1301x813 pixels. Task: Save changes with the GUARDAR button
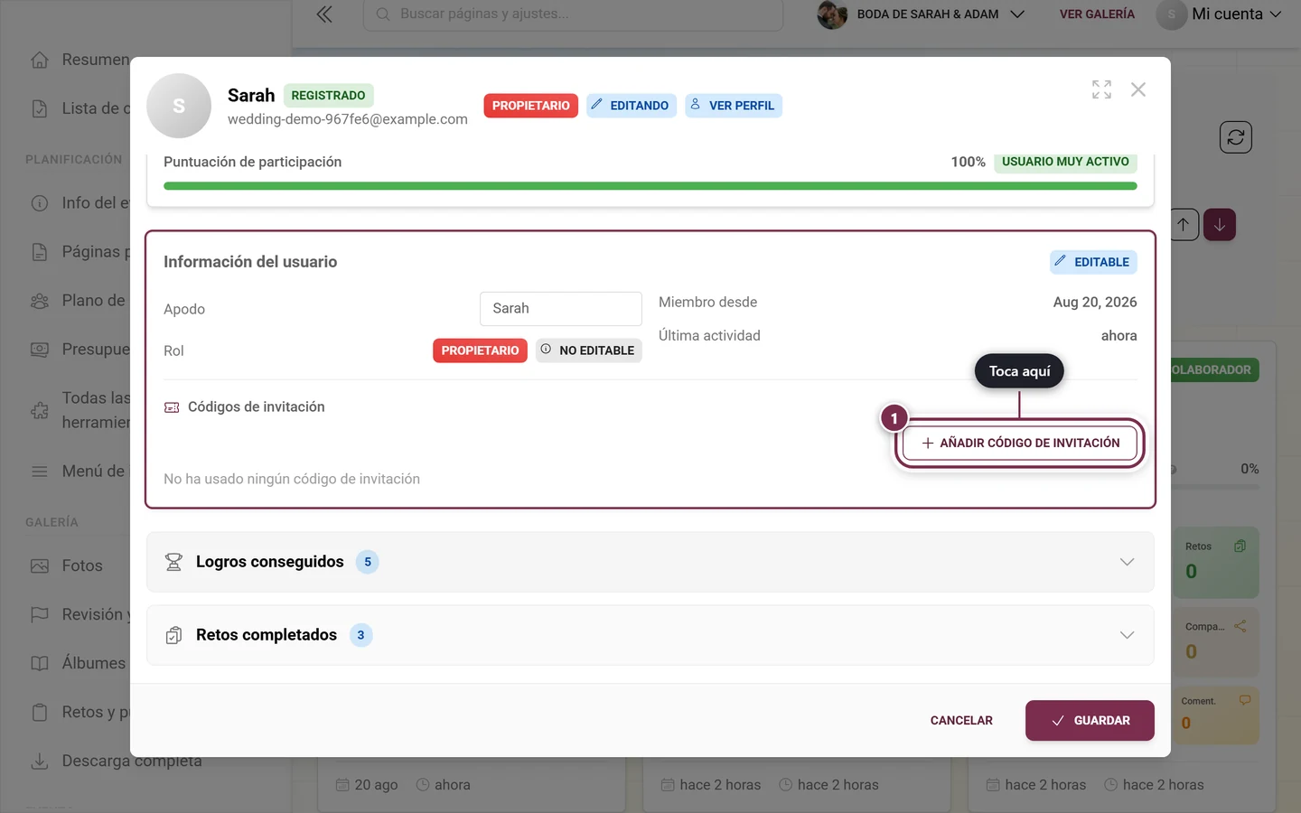pos(1090,721)
